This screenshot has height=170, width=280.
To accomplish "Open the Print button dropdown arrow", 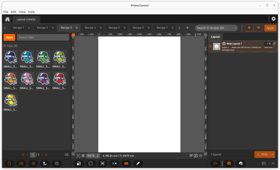I will [x=272, y=154].
